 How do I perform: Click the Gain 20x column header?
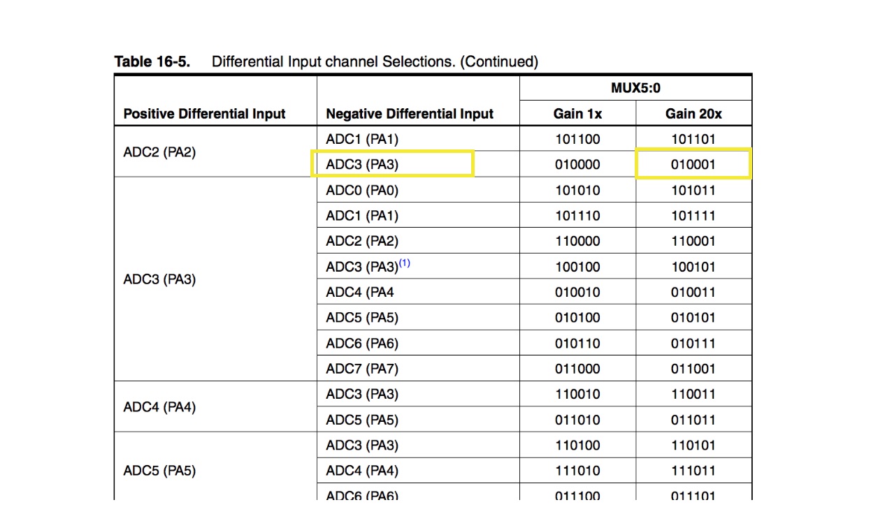(x=693, y=113)
